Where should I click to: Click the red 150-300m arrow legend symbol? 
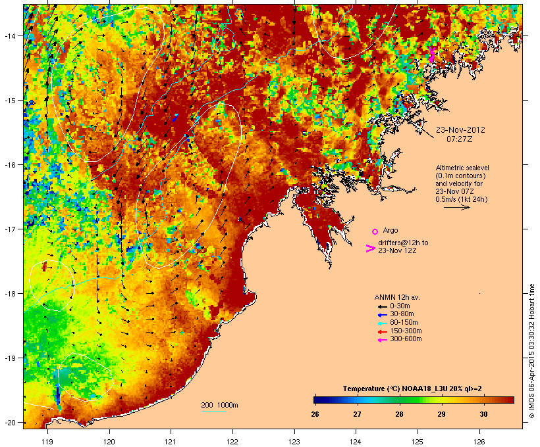[x=382, y=331]
